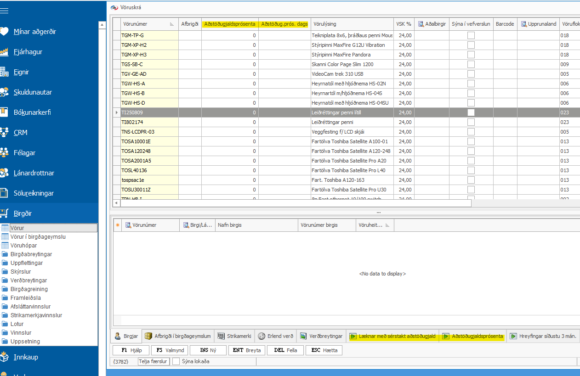Toggle the Sýna lokaða checkbox

[176, 361]
